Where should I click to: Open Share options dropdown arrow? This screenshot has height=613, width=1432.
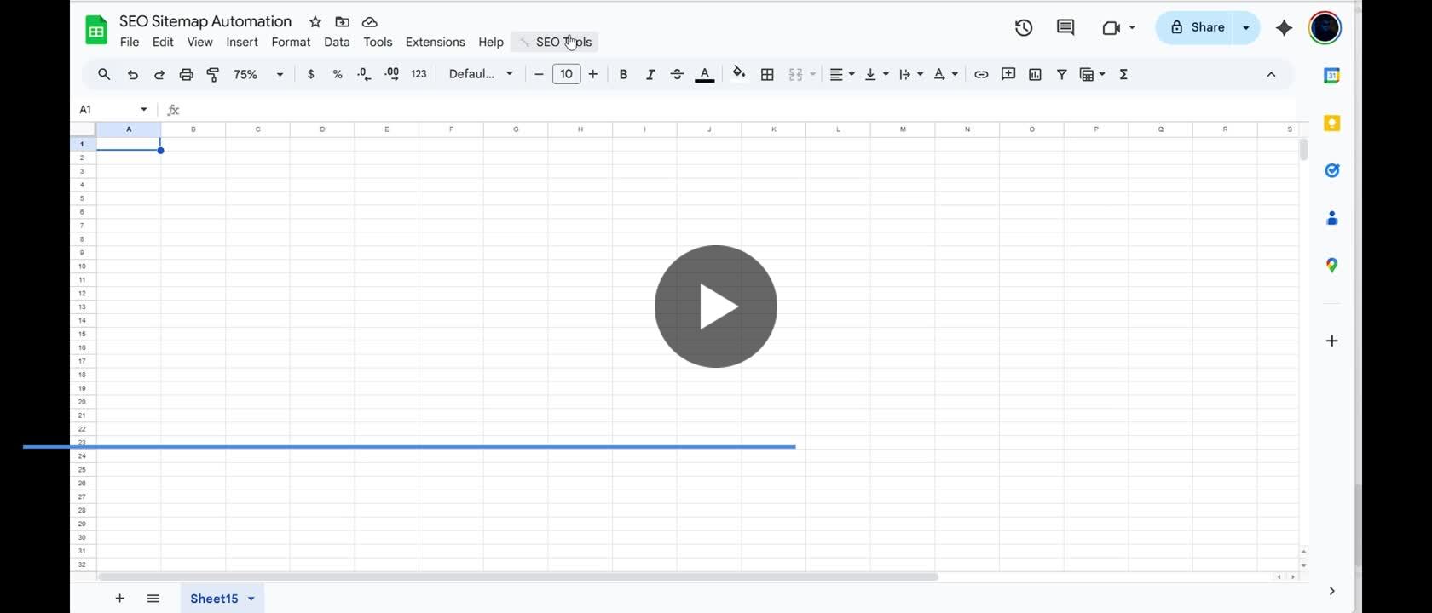coord(1246,28)
